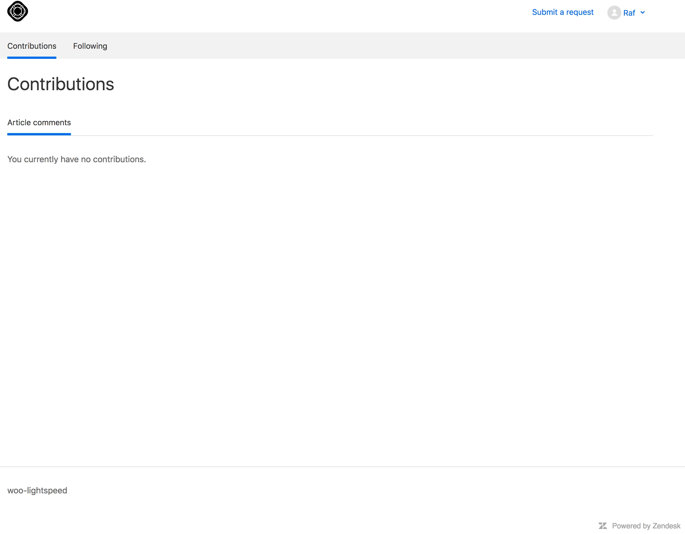Click the footer separator line above woo-lightspeed
Viewport: 685px width, 534px height.
pyautogui.click(x=342, y=466)
